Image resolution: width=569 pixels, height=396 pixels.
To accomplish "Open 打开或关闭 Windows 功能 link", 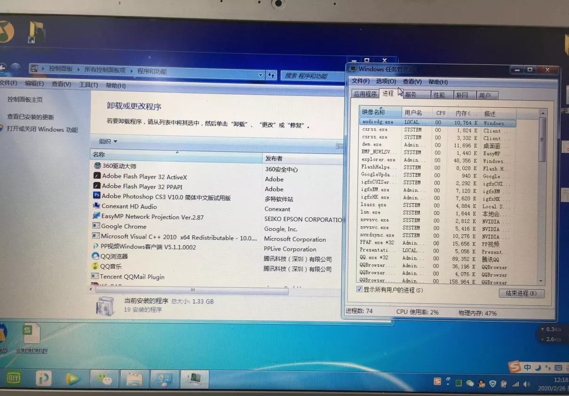I will [x=42, y=129].
